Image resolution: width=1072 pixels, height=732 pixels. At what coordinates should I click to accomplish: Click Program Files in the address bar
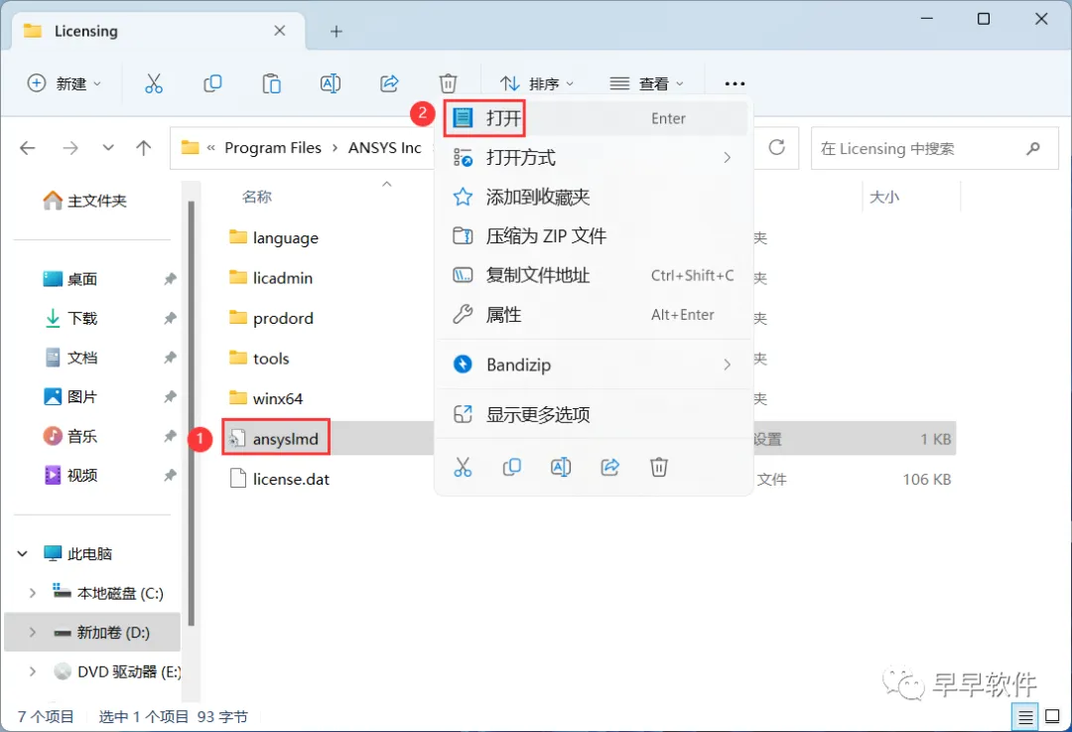click(273, 148)
